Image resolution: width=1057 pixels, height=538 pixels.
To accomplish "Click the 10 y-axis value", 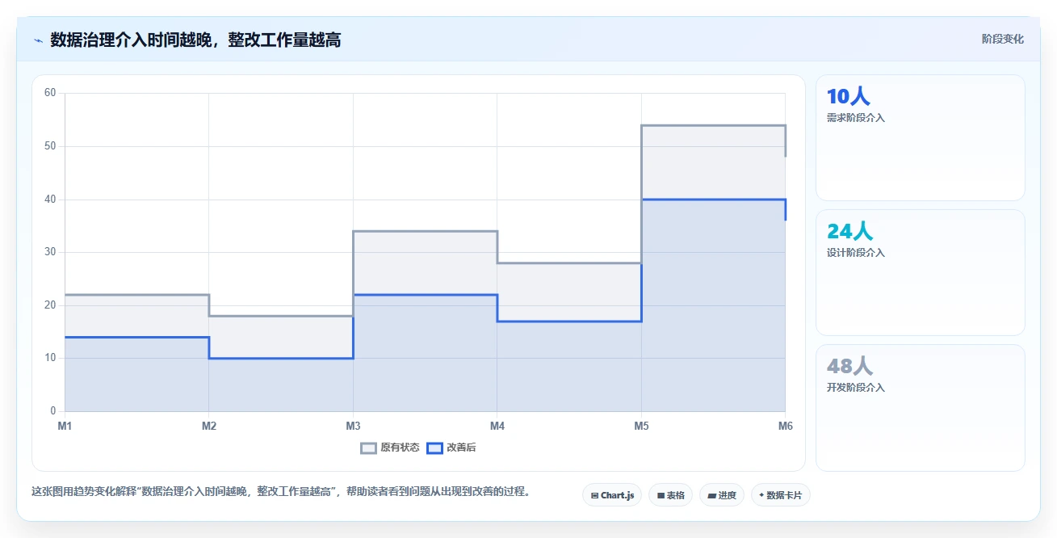I will click(x=50, y=358).
